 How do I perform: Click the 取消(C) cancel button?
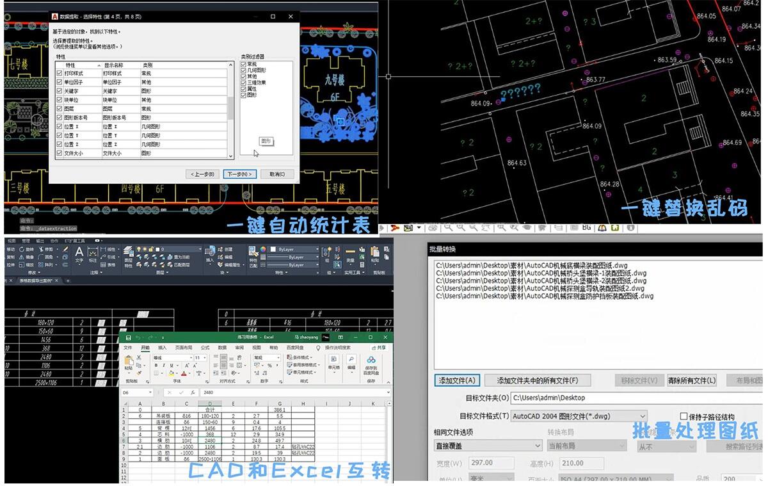[278, 174]
